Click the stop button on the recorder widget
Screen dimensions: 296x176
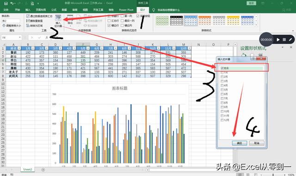284,40
